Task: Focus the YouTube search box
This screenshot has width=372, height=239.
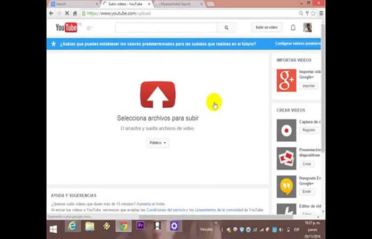Action: (166, 28)
